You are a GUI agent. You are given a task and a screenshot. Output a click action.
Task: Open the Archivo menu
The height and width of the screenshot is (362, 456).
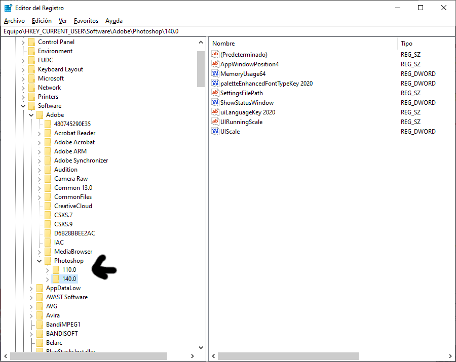tap(14, 21)
